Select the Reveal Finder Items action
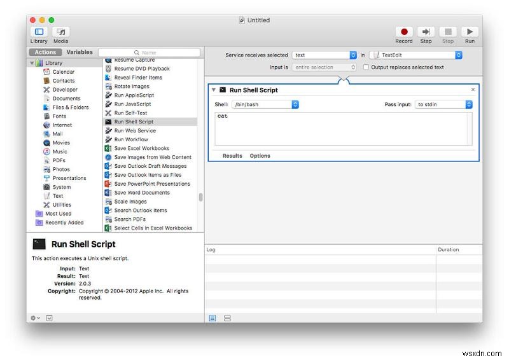Screen dimensions: 509x360 pyautogui.click(x=138, y=78)
